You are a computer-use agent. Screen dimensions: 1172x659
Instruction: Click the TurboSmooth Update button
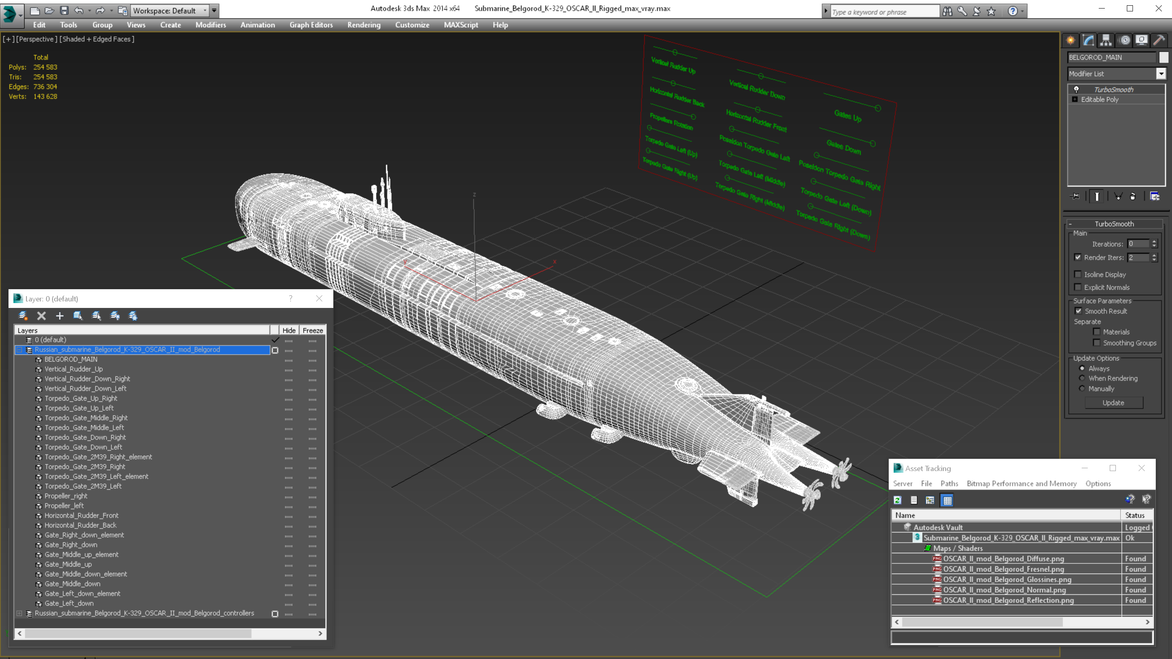pos(1113,402)
